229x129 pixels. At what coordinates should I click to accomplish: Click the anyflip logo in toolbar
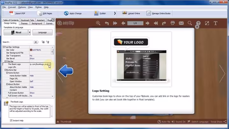[x=66, y=23]
